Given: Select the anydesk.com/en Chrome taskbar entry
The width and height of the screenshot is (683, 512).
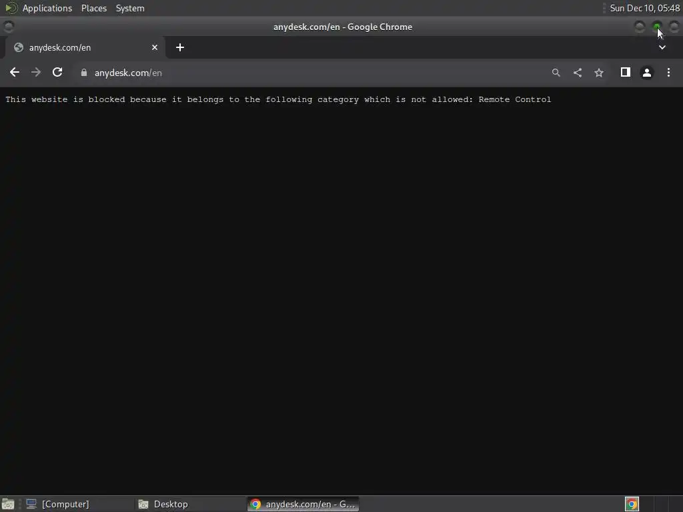Looking at the screenshot, I should tap(303, 504).
